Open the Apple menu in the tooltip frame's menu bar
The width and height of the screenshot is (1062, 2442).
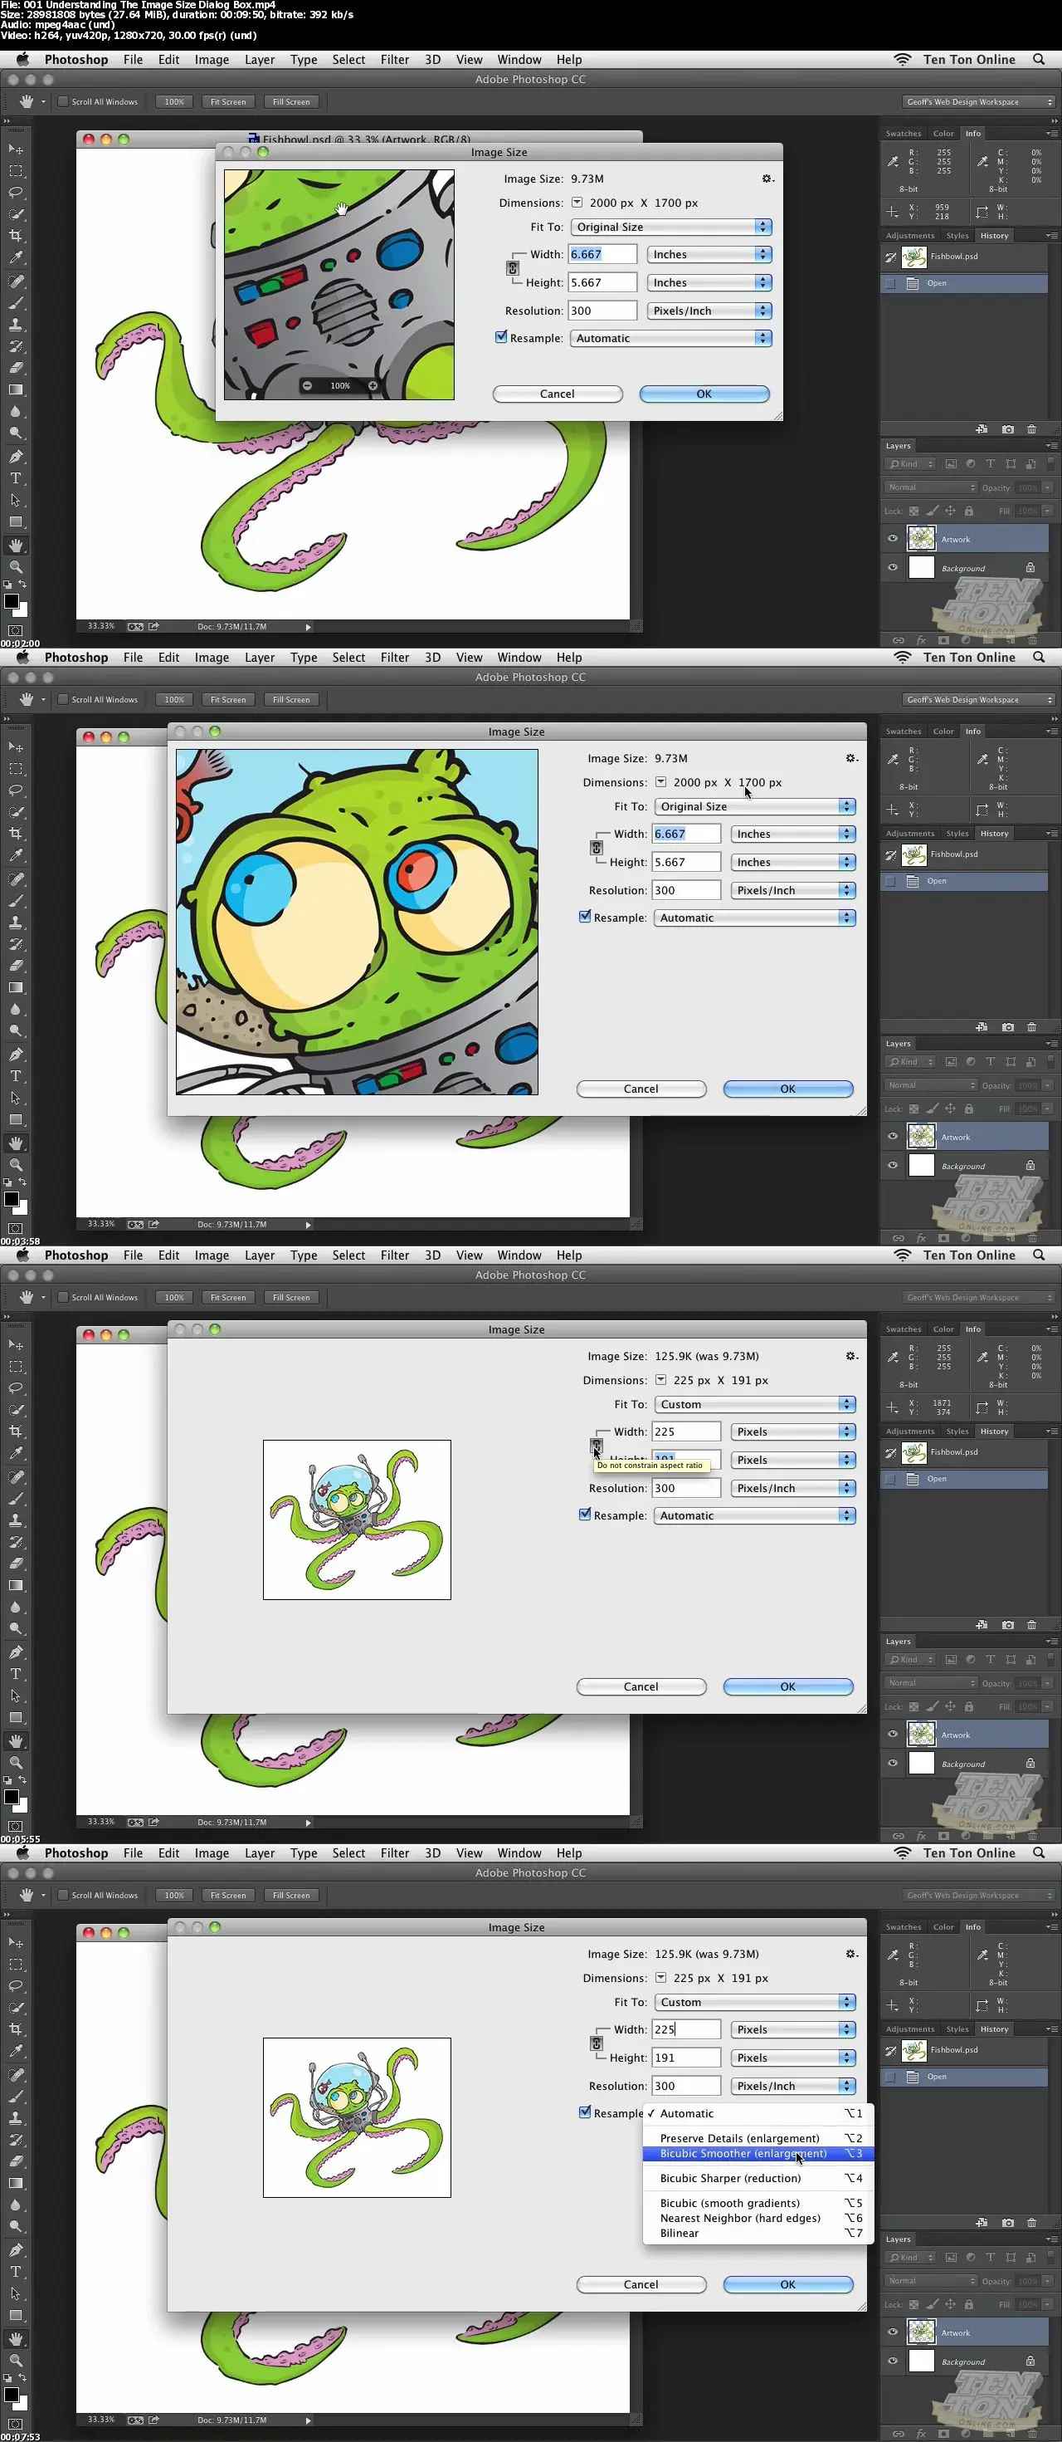pyautogui.click(x=22, y=1254)
